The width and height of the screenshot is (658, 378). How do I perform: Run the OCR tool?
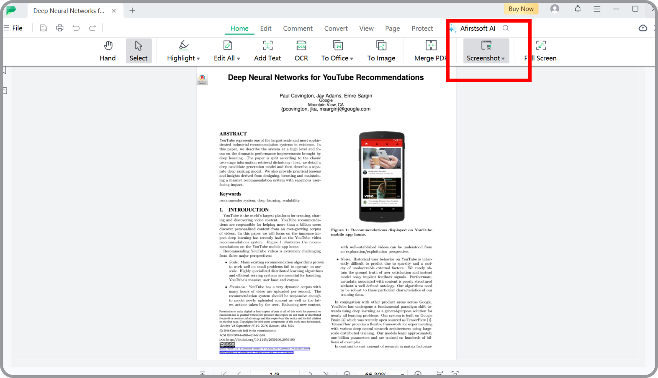[x=301, y=51]
